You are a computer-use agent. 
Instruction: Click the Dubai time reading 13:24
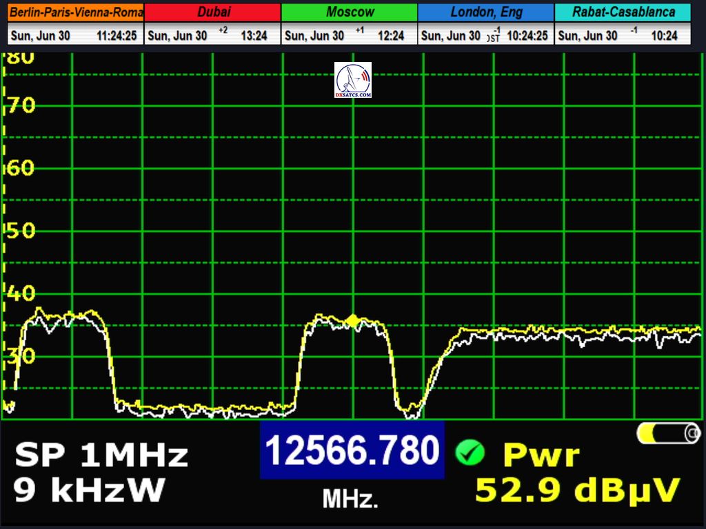[254, 36]
